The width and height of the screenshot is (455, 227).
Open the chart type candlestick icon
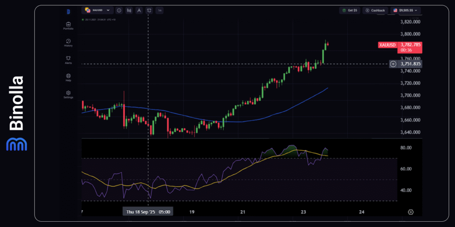point(129,10)
